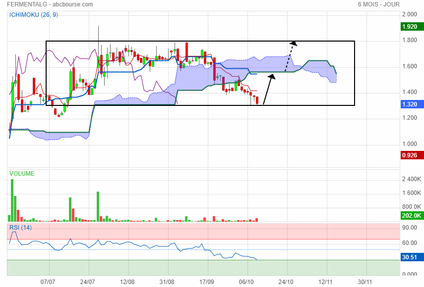Viewport: 424px width, 287px height.
Task: Click the 60.00 RSI axis label
Action: point(410,243)
